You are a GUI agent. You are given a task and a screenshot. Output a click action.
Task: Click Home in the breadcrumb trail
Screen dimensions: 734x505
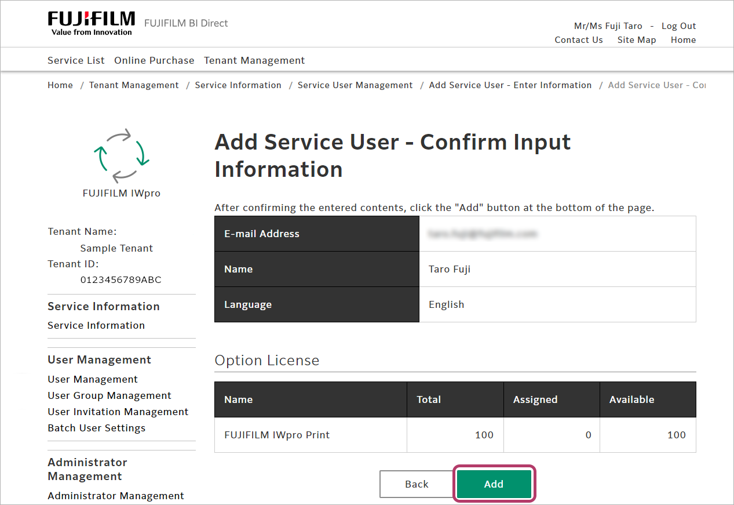tap(60, 85)
